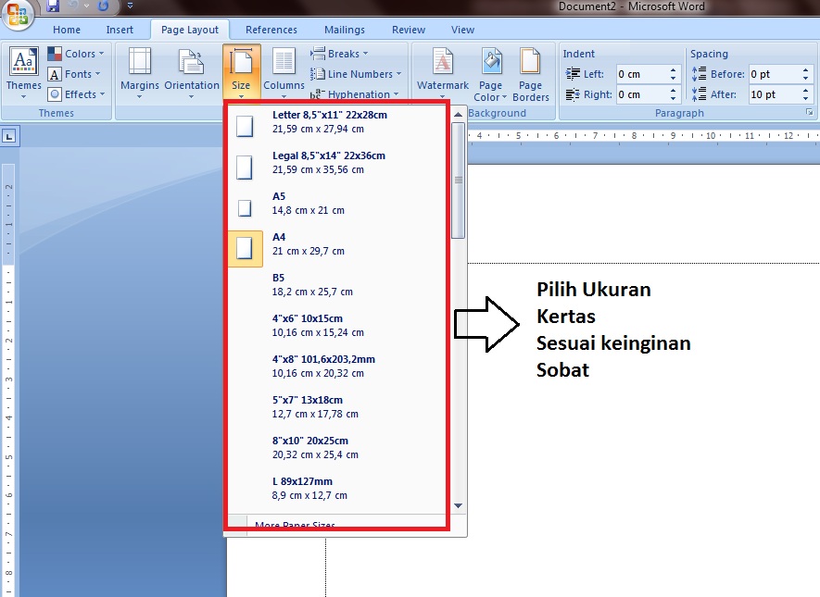
Task: Open the Home ribbon tab
Action: point(67,30)
